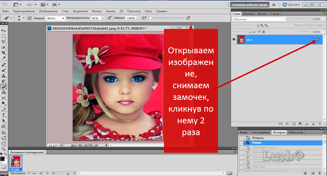Screen dimensions: 327x176
Task: Toggle lock image pixels brush icon
Action: [255, 32]
